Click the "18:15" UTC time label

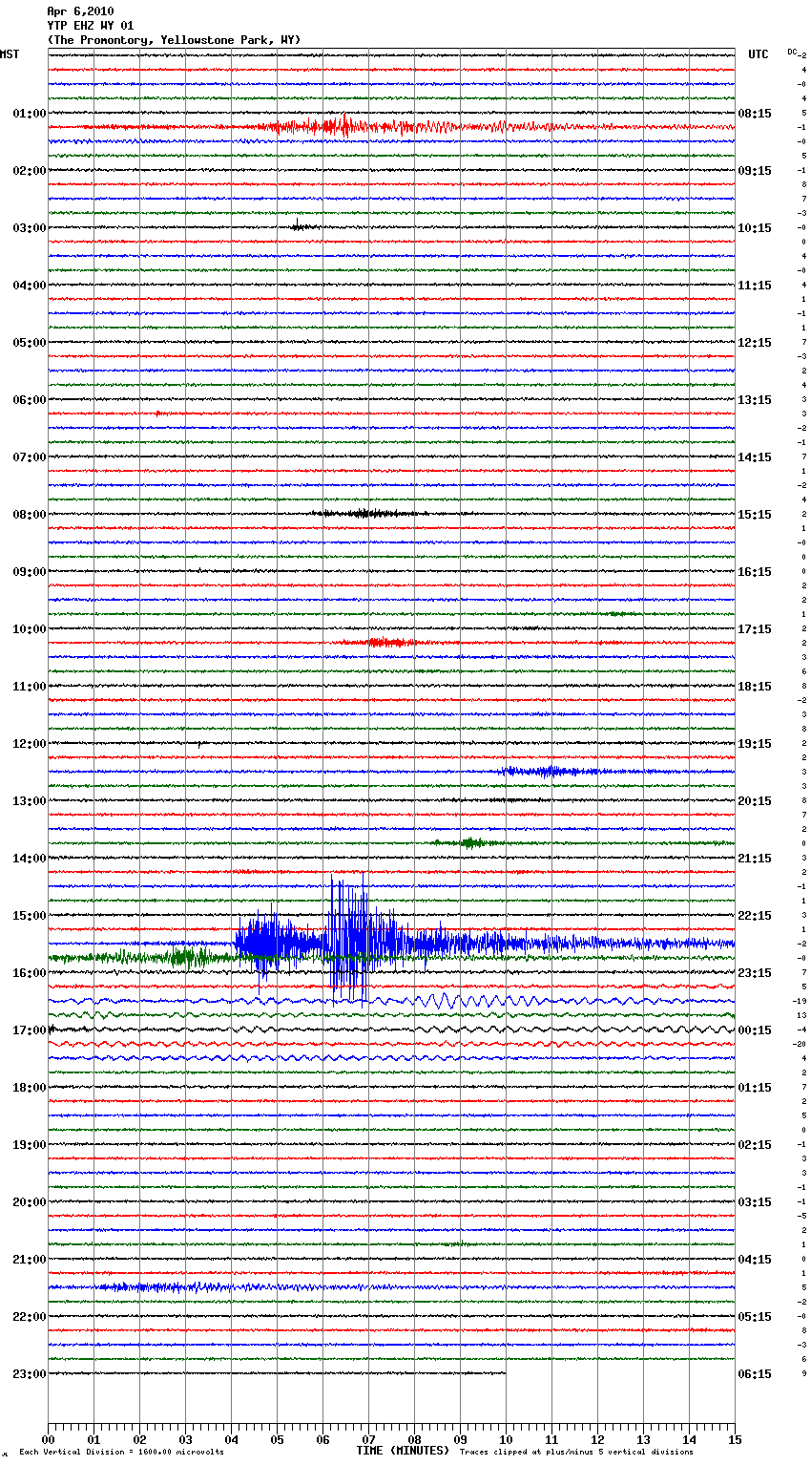tap(755, 687)
